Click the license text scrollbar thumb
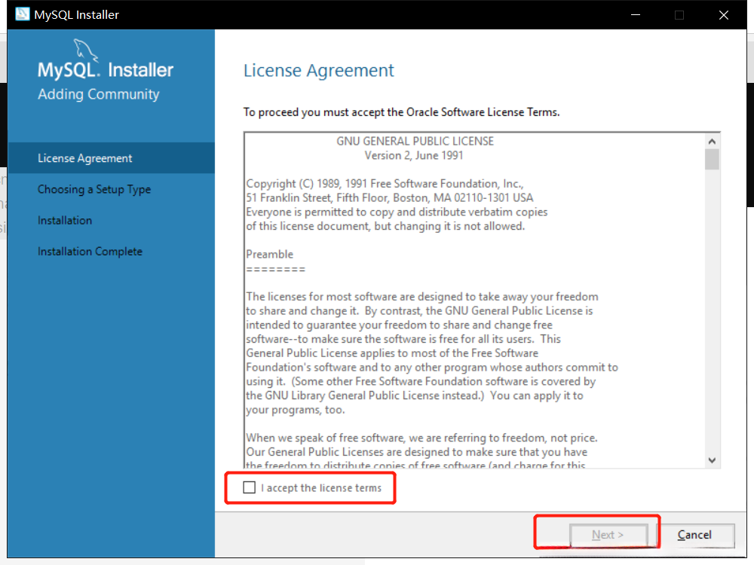Image resolution: width=754 pixels, height=565 pixels. coord(712,160)
